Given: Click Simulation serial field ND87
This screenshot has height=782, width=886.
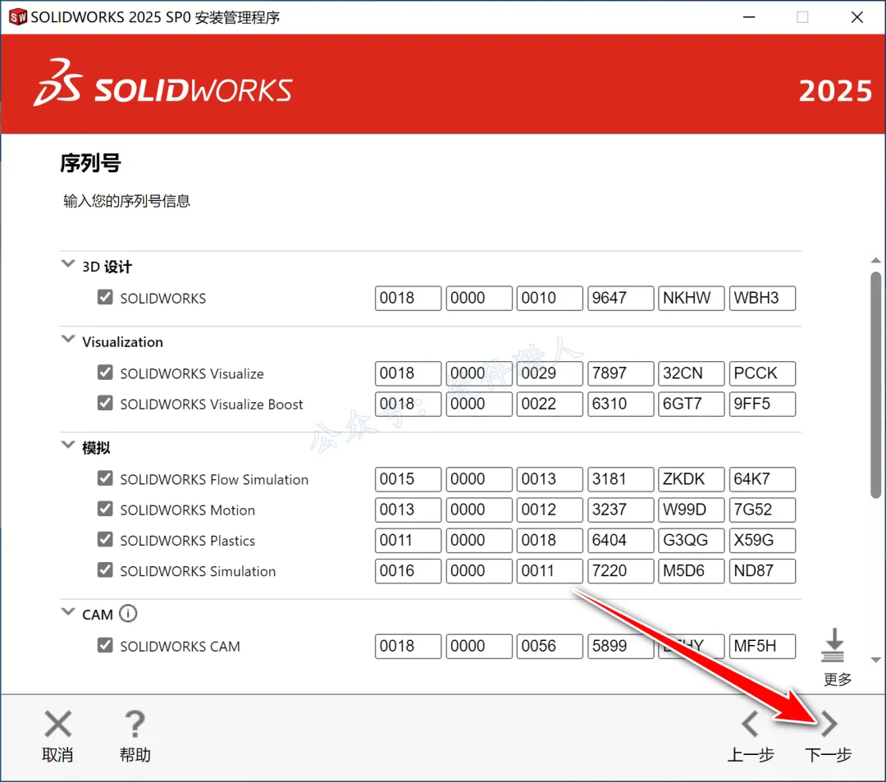Looking at the screenshot, I should coord(762,570).
